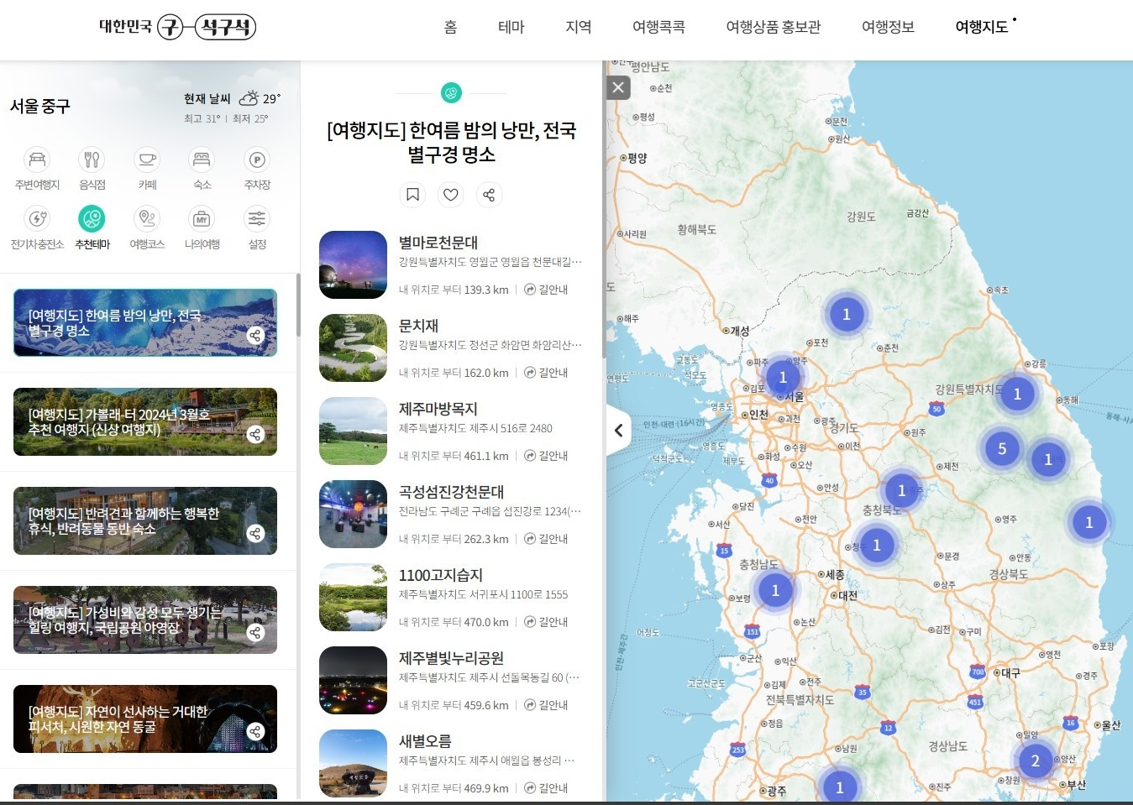The image size is (1133, 805).
Task: Open the 곡성섬진강천문대 thumbnail image
Action: (353, 515)
